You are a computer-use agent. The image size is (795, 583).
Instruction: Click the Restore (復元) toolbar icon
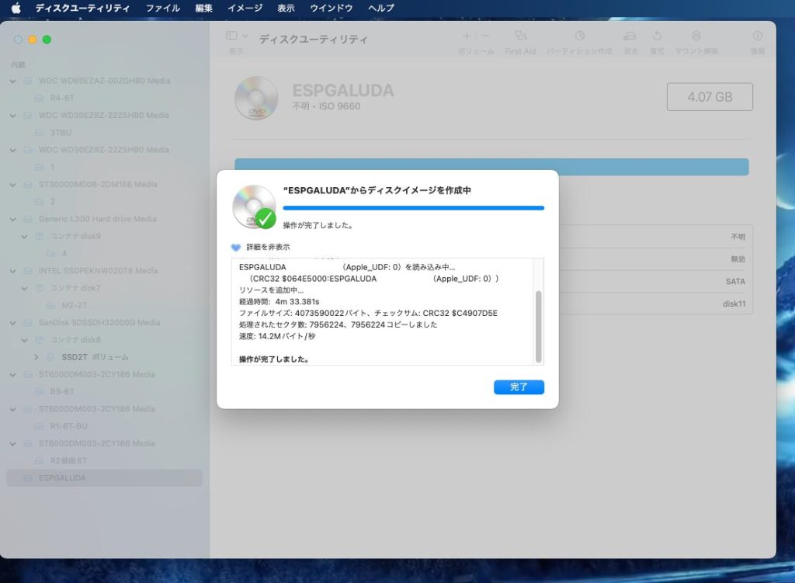pyautogui.click(x=657, y=36)
